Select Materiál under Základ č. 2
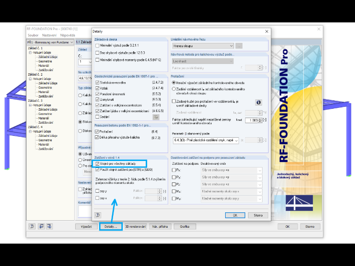 [43, 92]
